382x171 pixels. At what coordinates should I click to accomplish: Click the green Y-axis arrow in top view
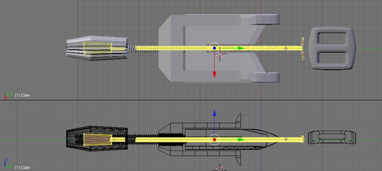pos(241,48)
